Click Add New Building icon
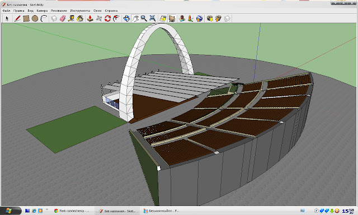The width and height of the screenshot is (358, 215). [182, 18]
